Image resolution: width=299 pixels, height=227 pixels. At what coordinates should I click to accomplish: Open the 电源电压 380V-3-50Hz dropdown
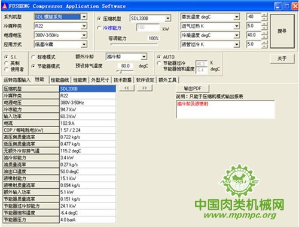pos(84,35)
